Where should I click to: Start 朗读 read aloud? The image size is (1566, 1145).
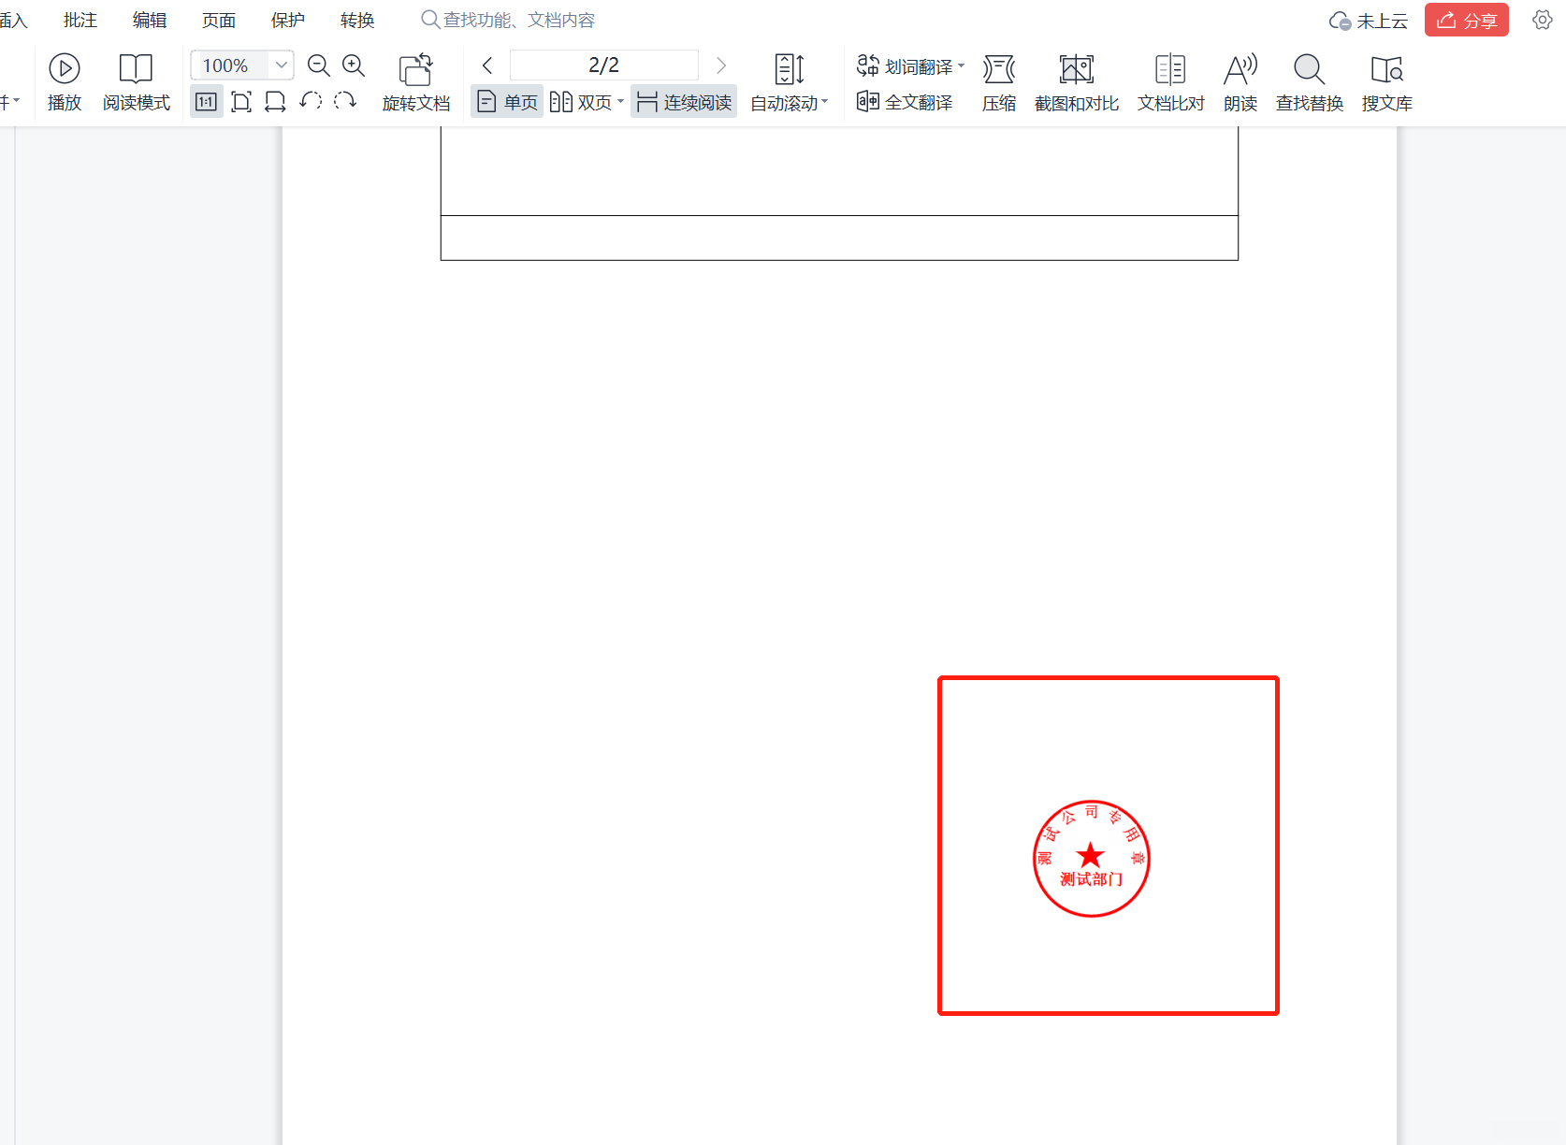click(x=1240, y=82)
